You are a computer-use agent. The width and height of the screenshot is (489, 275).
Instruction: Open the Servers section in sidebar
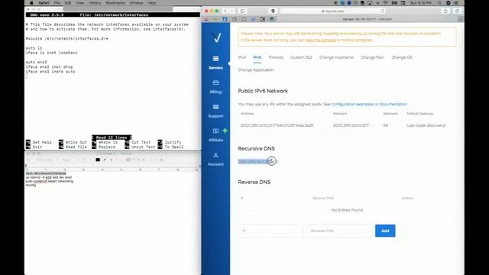(215, 63)
